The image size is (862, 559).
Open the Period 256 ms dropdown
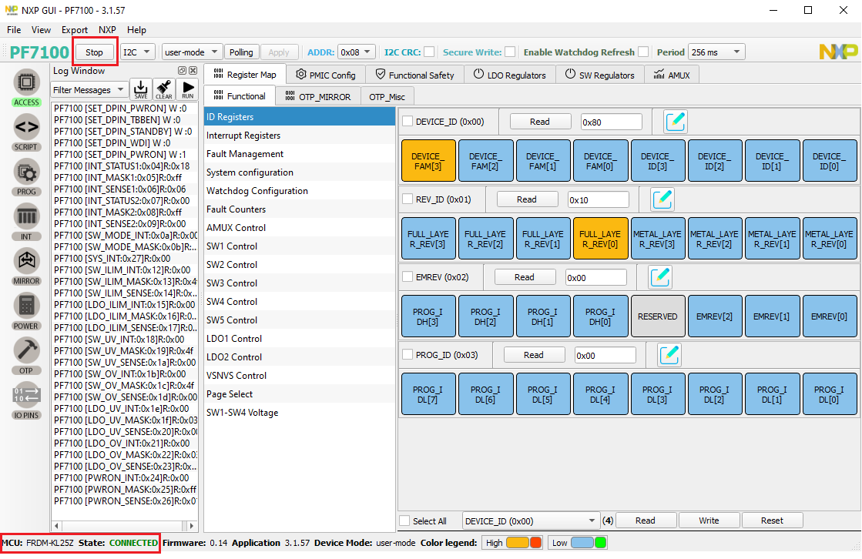(716, 52)
